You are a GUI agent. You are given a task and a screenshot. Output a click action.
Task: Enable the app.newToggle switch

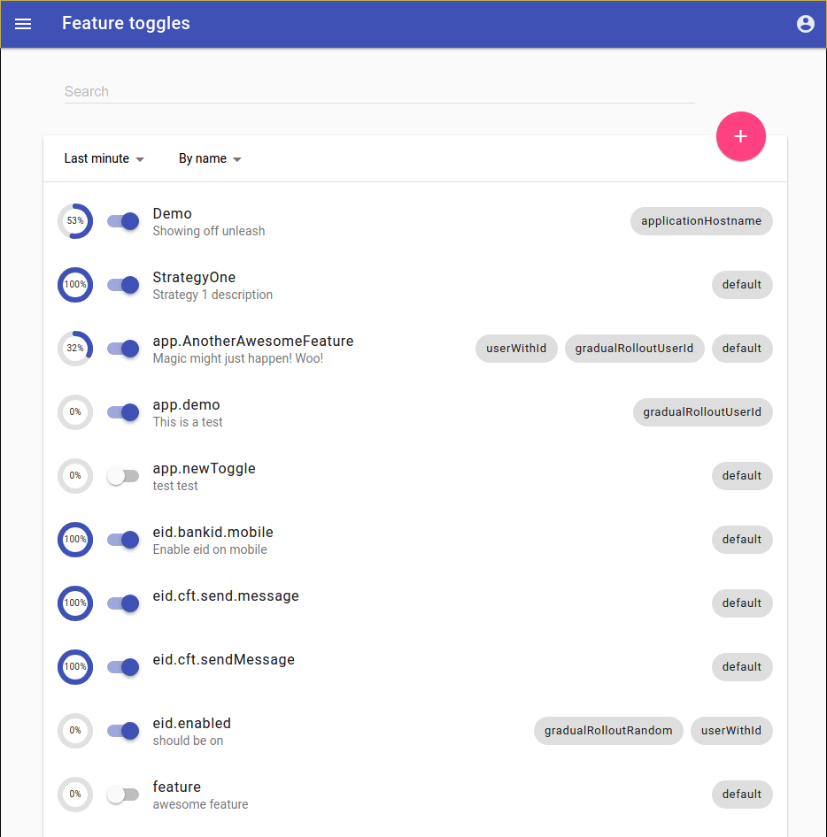123,476
